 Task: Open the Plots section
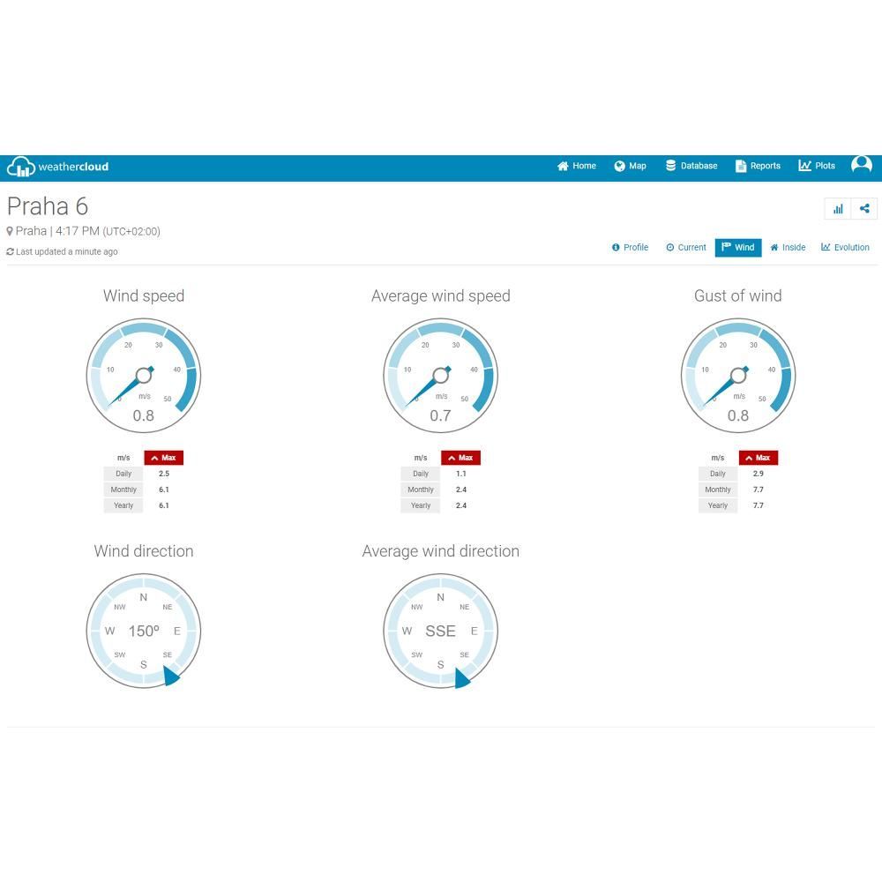coord(816,166)
